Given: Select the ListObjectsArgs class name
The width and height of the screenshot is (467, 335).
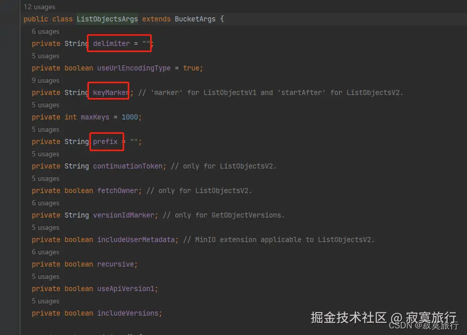Looking at the screenshot, I should [107, 19].
